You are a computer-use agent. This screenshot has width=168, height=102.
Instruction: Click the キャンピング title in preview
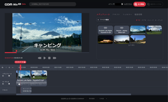coord(48,45)
